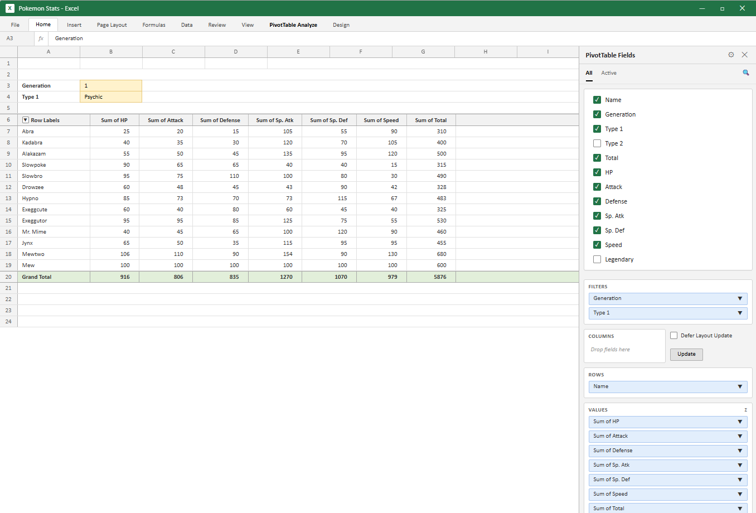Screen dimensions: 756x513
Task: Switch to Page Layout ribbon tab
Action: point(112,25)
